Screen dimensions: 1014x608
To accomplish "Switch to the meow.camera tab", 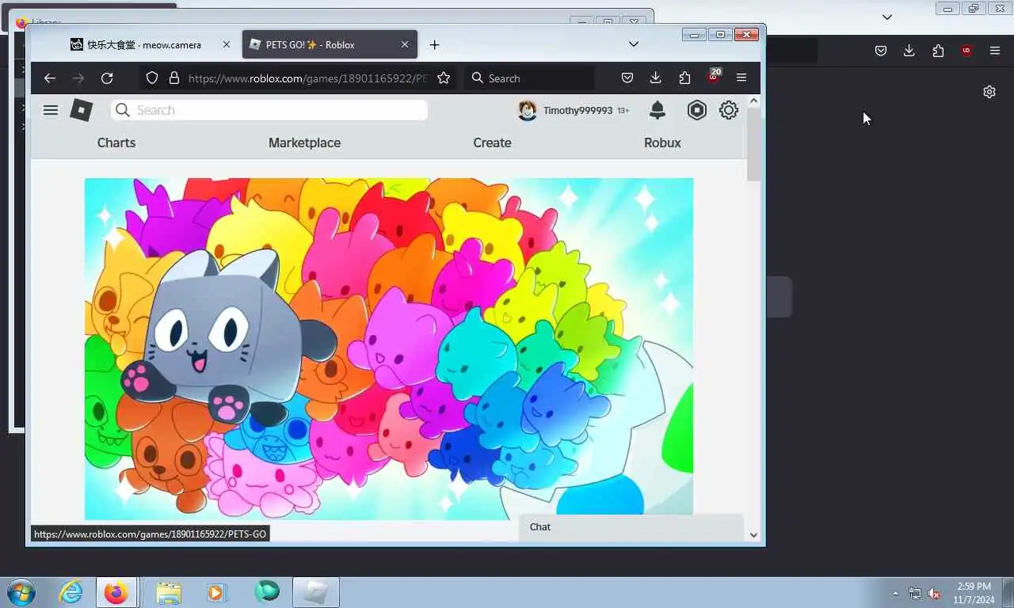I will pos(143,45).
